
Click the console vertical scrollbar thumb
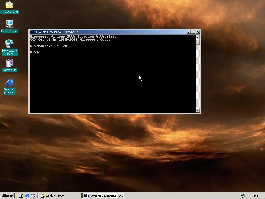pyautogui.click(x=197, y=42)
